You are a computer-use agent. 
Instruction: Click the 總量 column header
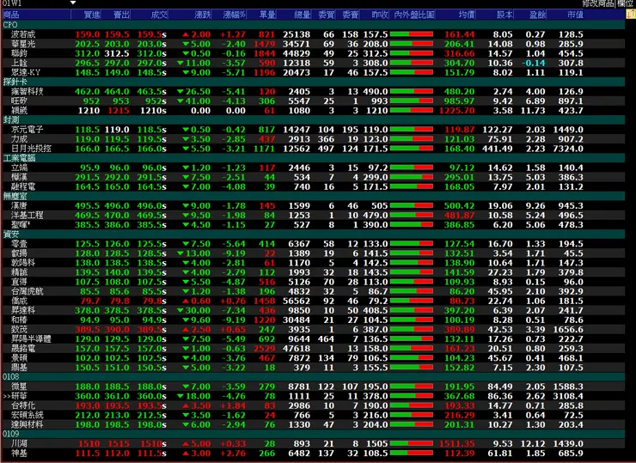pos(303,15)
